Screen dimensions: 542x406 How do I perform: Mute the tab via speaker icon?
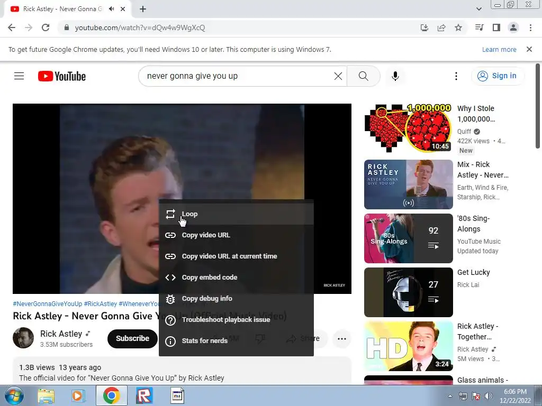[x=111, y=9]
